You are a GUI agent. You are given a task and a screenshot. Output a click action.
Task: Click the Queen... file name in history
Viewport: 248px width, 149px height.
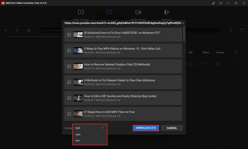point(192,64)
